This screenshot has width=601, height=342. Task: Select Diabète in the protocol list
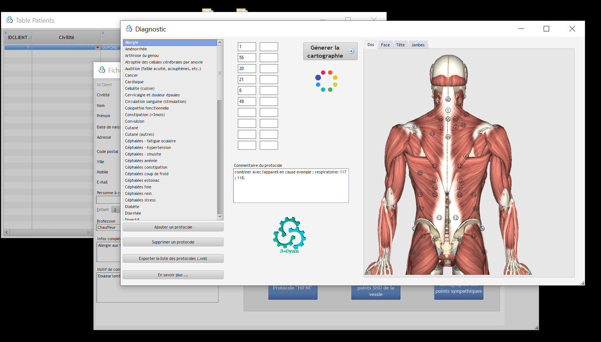(132, 207)
